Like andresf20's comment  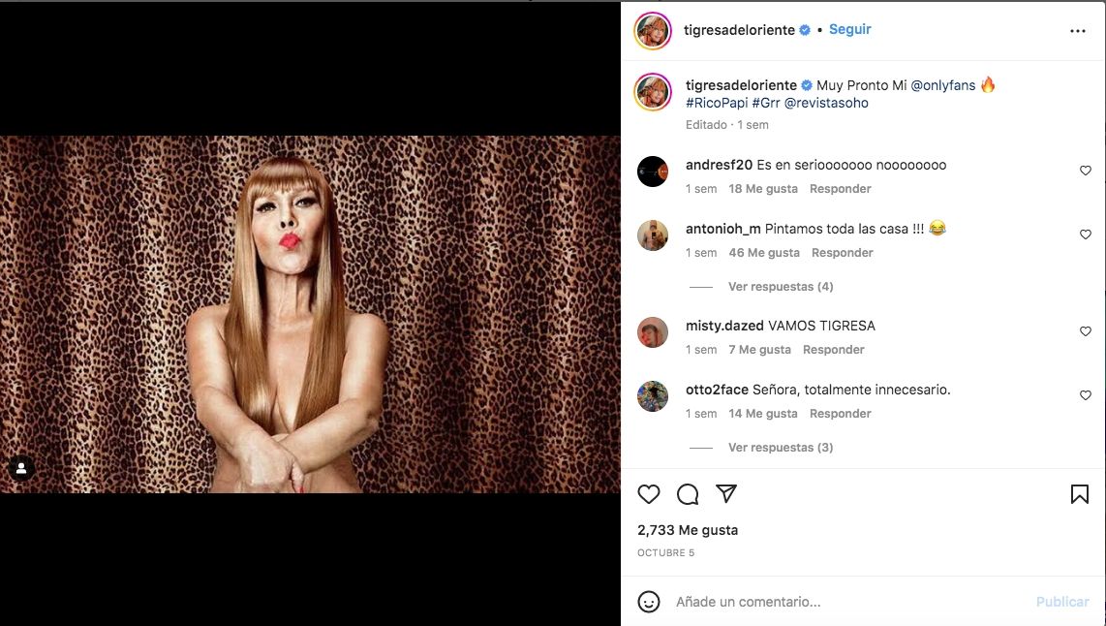coord(1085,171)
